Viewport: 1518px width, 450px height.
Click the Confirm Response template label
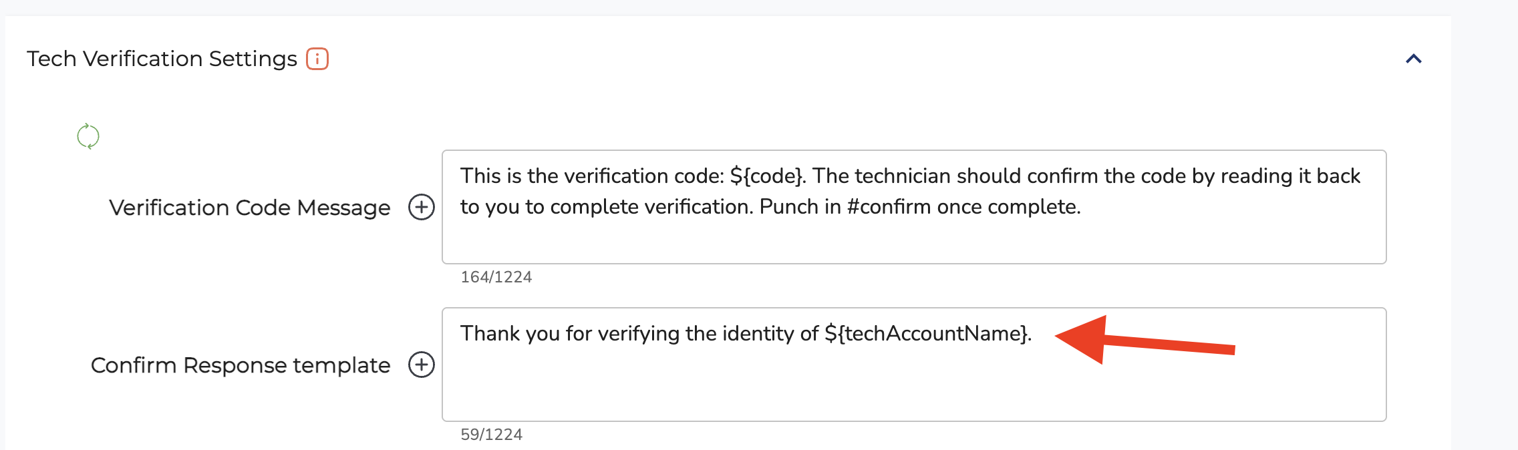click(x=240, y=365)
